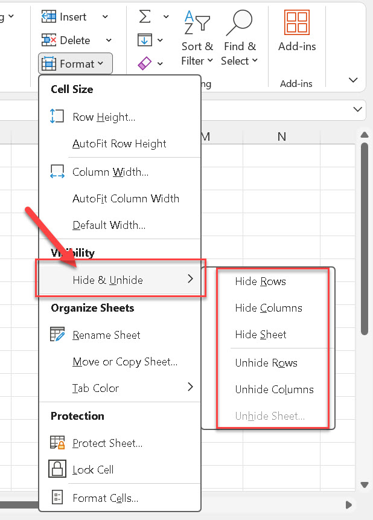Open Find & Select magnifier icon
Viewport: 373px width, 520px height.
(240, 22)
